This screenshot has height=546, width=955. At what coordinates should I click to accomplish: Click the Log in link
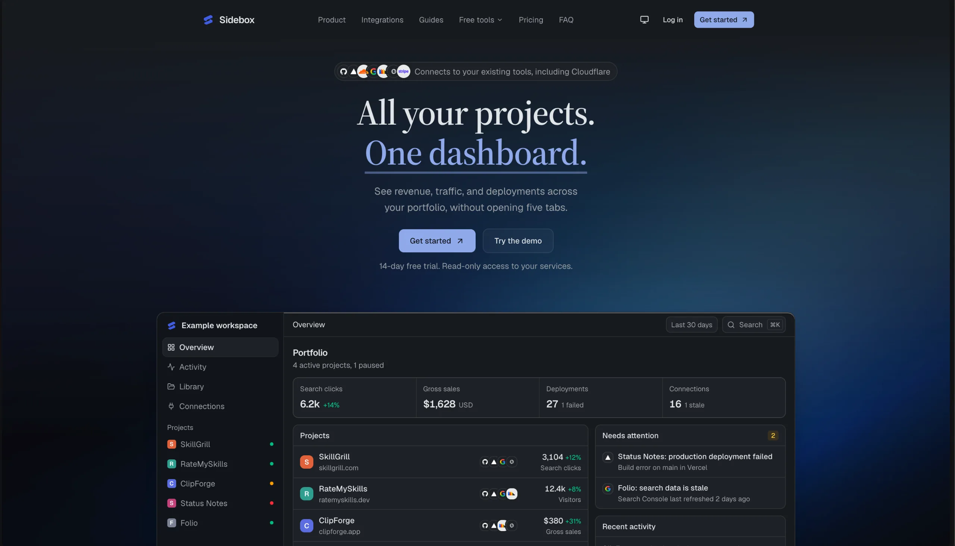tap(673, 20)
